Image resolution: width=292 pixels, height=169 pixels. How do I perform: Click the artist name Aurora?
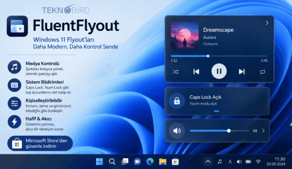point(209,37)
